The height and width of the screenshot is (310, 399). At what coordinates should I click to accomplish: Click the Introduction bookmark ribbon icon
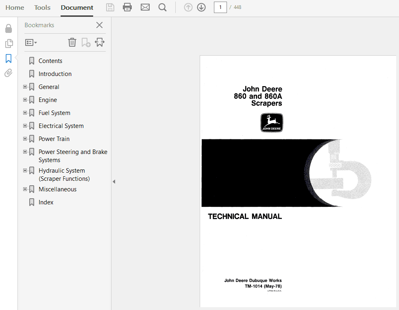(x=32, y=74)
